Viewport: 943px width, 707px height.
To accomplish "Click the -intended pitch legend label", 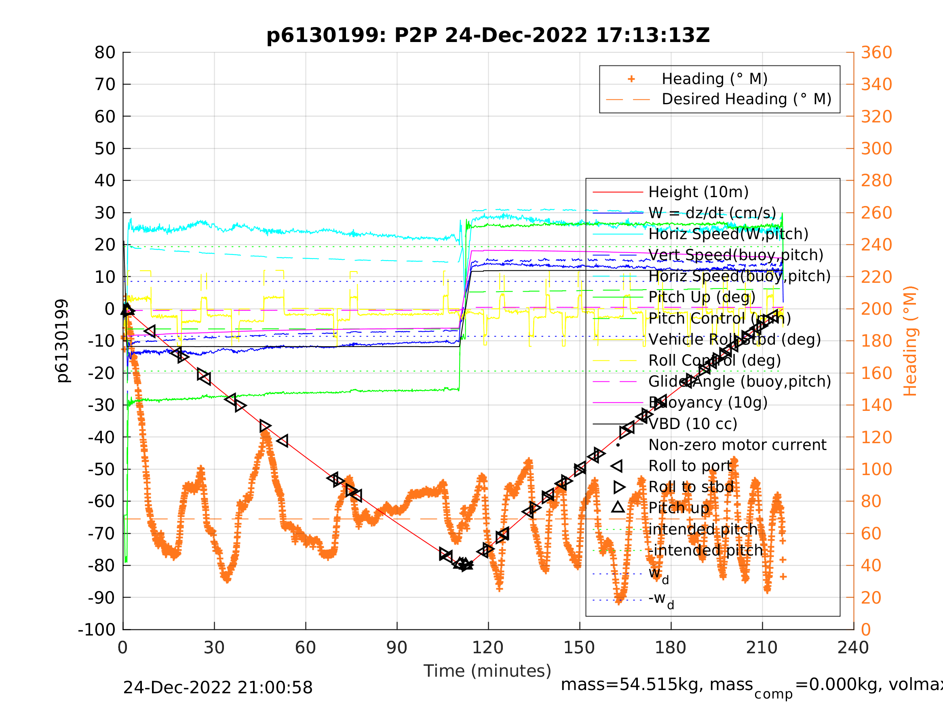I will click(x=706, y=550).
